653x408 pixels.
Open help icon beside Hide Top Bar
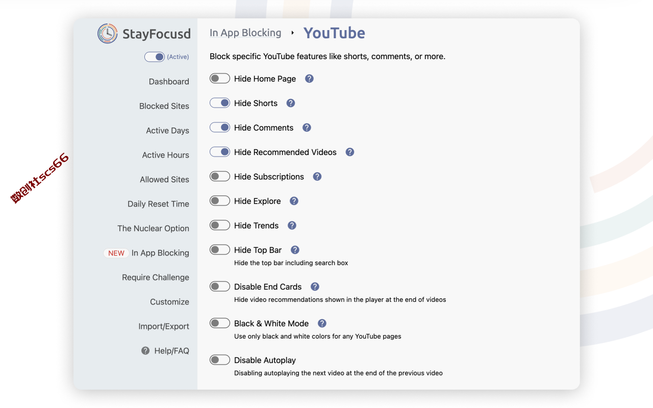295,250
